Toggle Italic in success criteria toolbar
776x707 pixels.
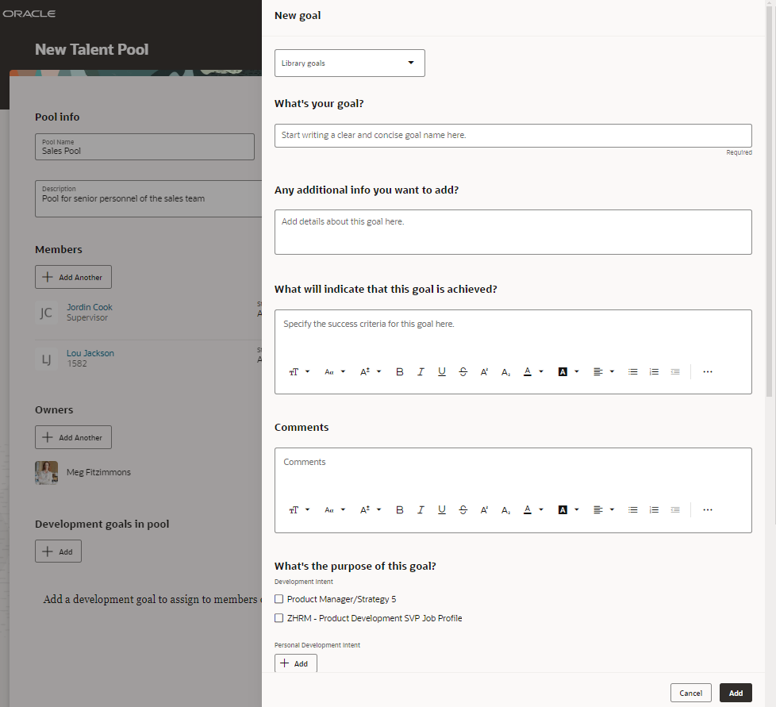point(421,371)
